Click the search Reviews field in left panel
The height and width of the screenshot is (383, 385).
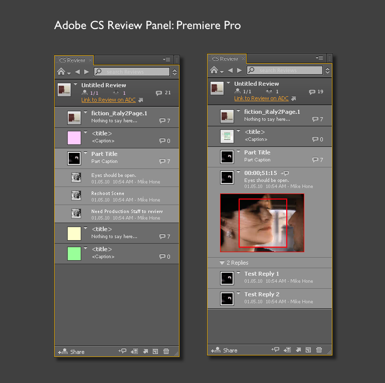pos(132,72)
